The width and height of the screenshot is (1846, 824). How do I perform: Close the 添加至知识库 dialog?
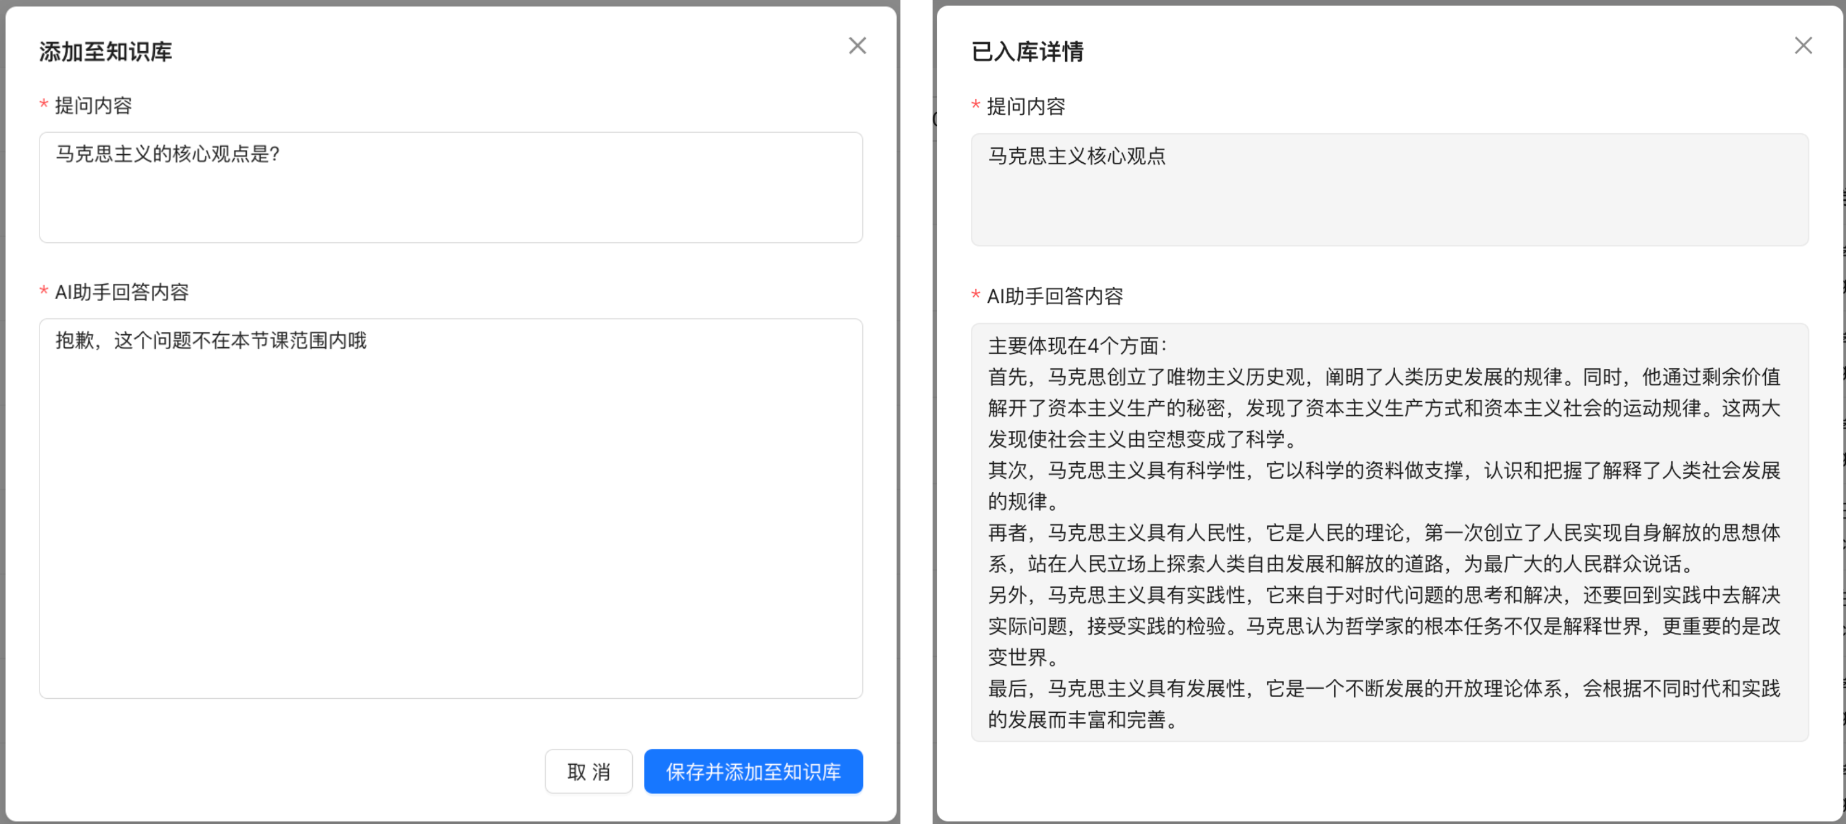click(x=857, y=46)
